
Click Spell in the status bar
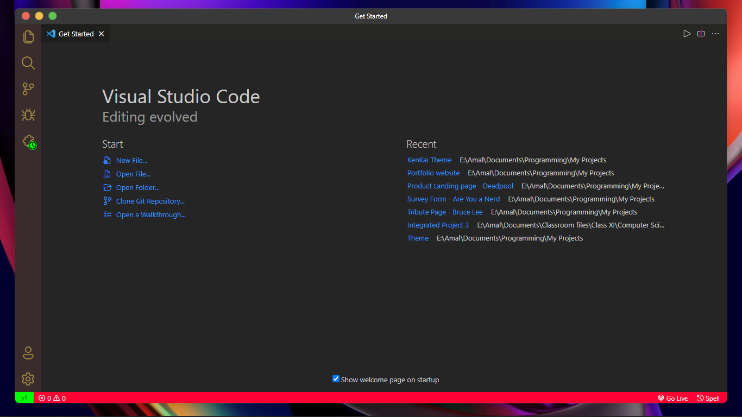pos(708,398)
